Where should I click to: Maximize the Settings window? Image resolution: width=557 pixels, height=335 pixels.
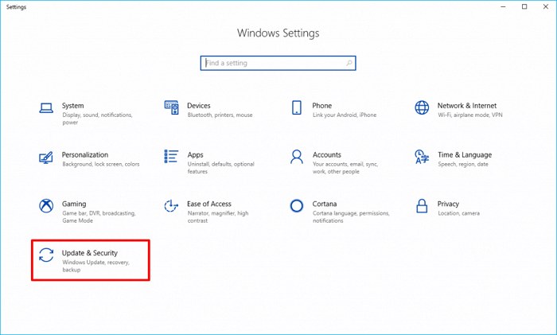(524, 6)
